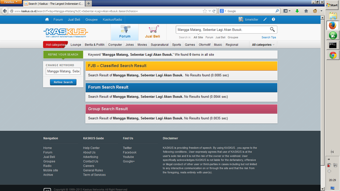Open the question mark help icon

[273, 19]
